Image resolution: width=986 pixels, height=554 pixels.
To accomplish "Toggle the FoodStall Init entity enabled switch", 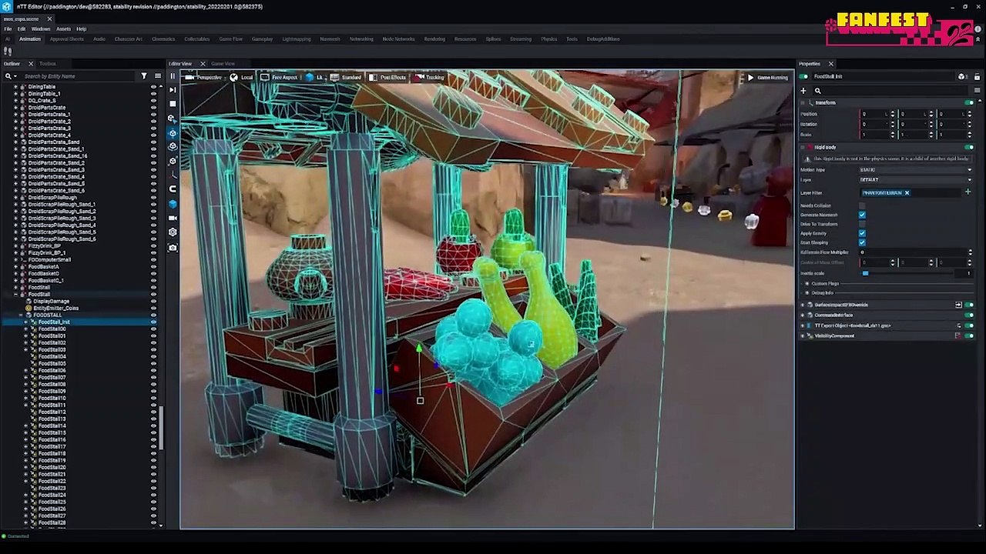I will coord(803,77).
